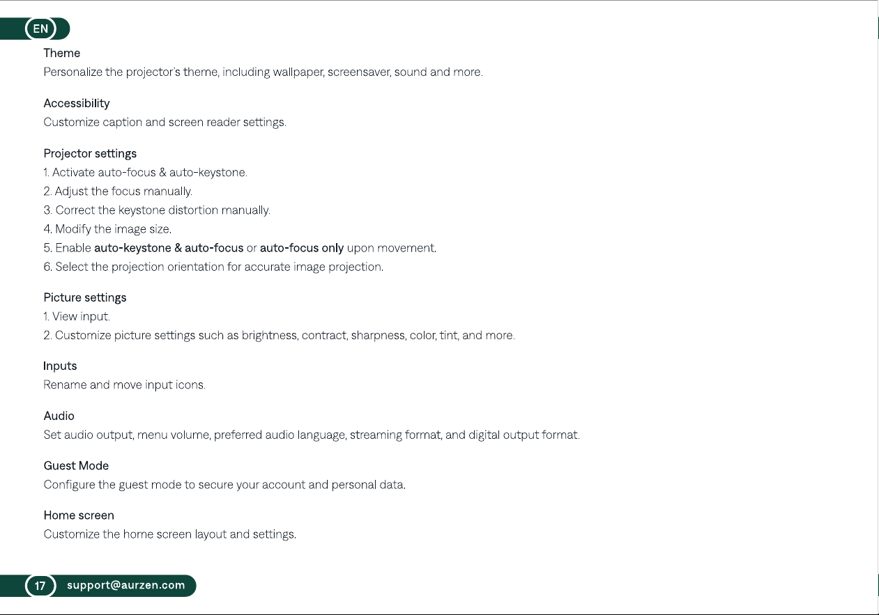The width and height of the screenshot is (879, 615).
Task: Click the Audio heading
Action: [59, 416]
